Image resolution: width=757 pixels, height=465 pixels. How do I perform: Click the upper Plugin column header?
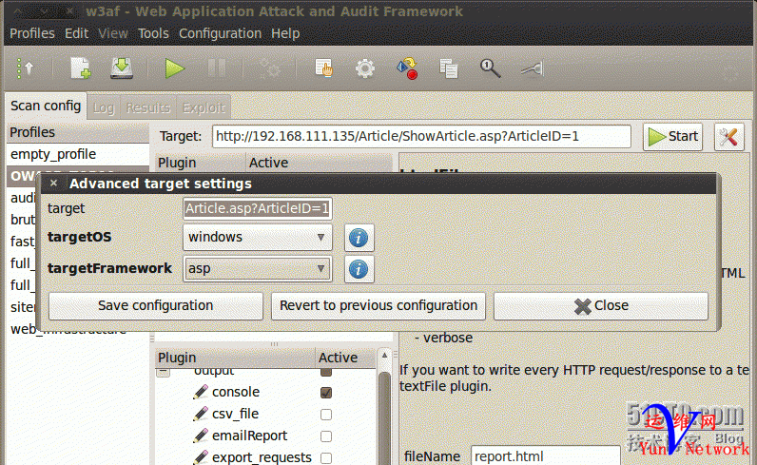coord(201,163)
